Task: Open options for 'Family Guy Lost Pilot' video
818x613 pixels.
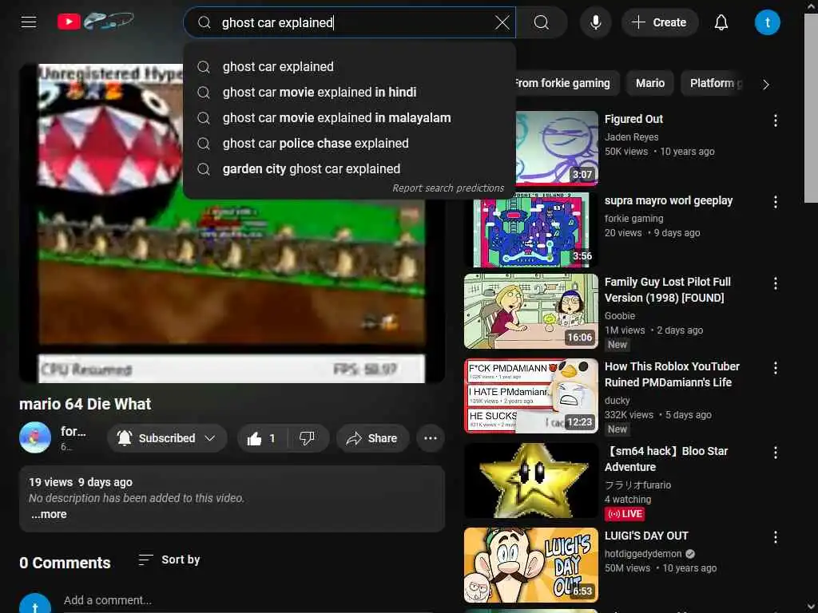Action: coord(775,283)
